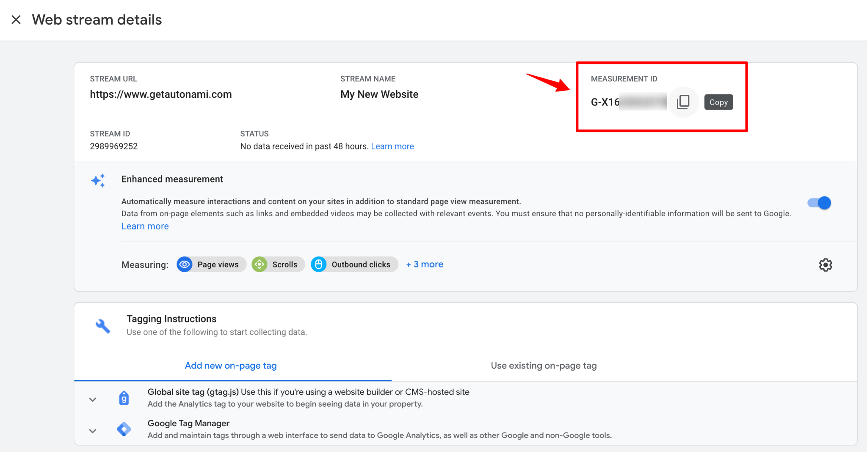
Task: Open Learn more about Enhanced measurement
Action: [x=145, y=226]
